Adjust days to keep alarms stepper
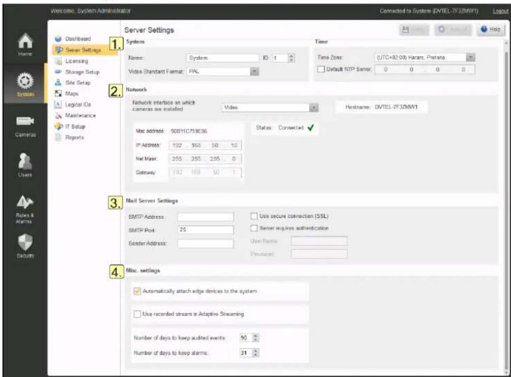 click(256, 353)
